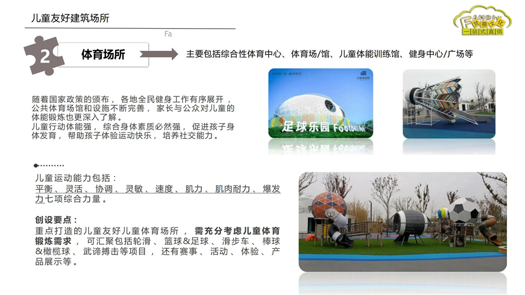Select the football park photo thumbnail
The height and width of the screenshot is (295, 525).
(320, 103)
